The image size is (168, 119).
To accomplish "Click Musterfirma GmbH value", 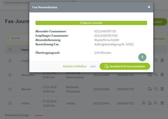I will click(107, 40).
